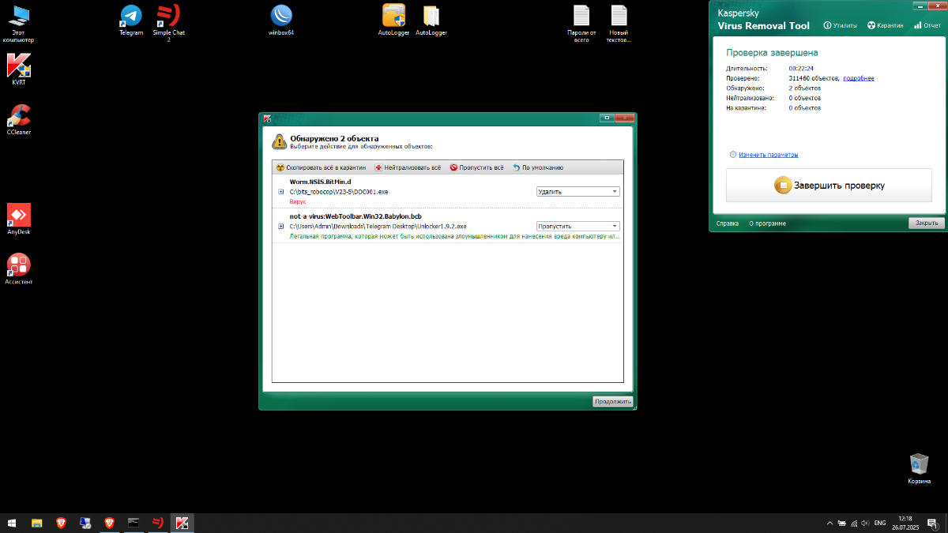This screenshot has width=948, height=533.
Task: Click the '311460 объектов' scanned count
Action: coord(813,78)
